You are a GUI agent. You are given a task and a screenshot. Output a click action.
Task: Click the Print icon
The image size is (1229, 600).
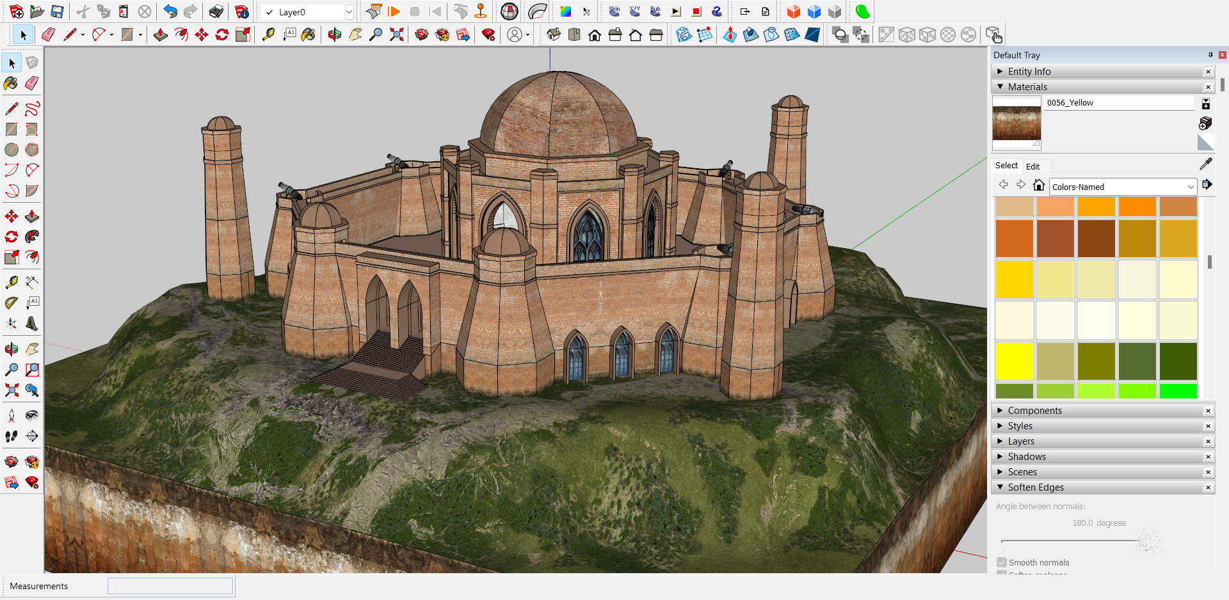pyautogui.click(x=216, y=12)
